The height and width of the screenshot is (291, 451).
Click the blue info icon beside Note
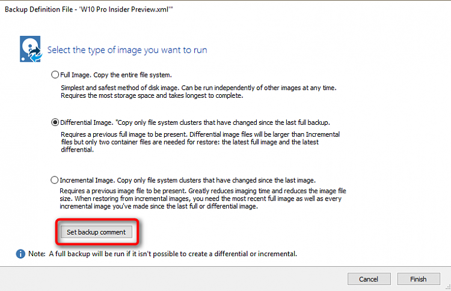(20, 254)
